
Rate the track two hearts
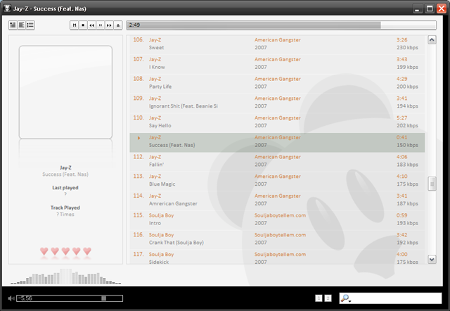(x=55, y=251)
